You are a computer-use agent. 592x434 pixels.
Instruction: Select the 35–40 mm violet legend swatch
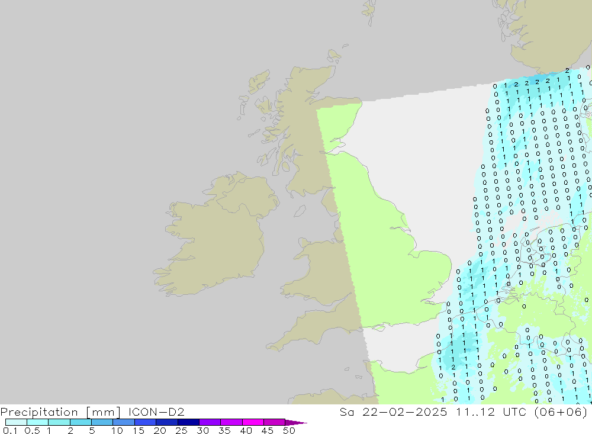(x=231, y=422)
